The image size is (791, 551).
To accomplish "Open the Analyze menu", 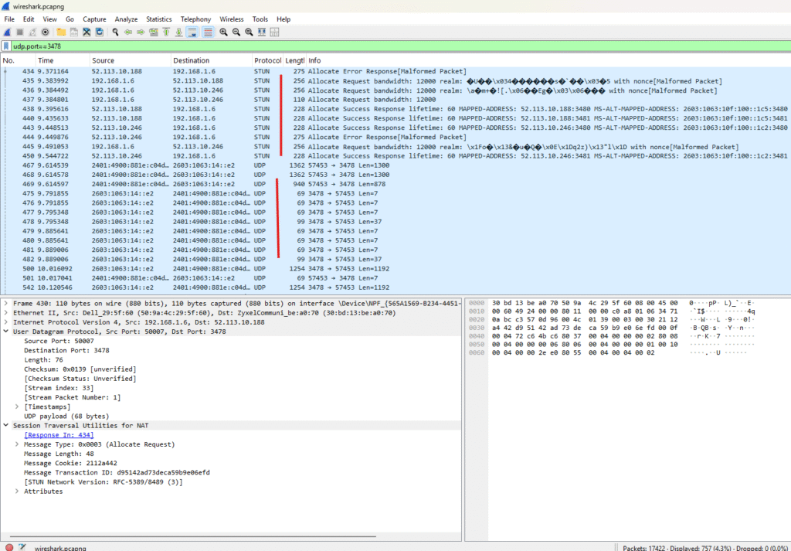I will pos(126,19).
